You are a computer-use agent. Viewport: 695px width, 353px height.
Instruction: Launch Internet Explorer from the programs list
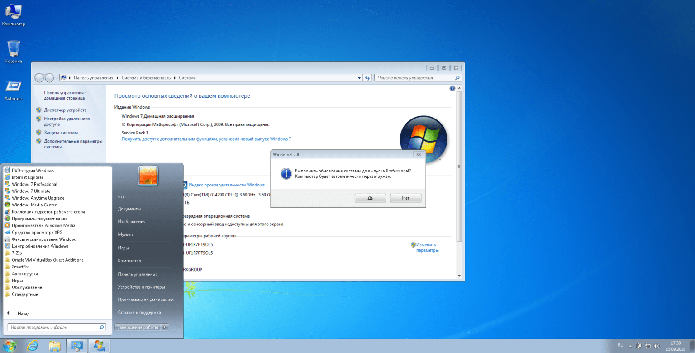click(27, 177)
